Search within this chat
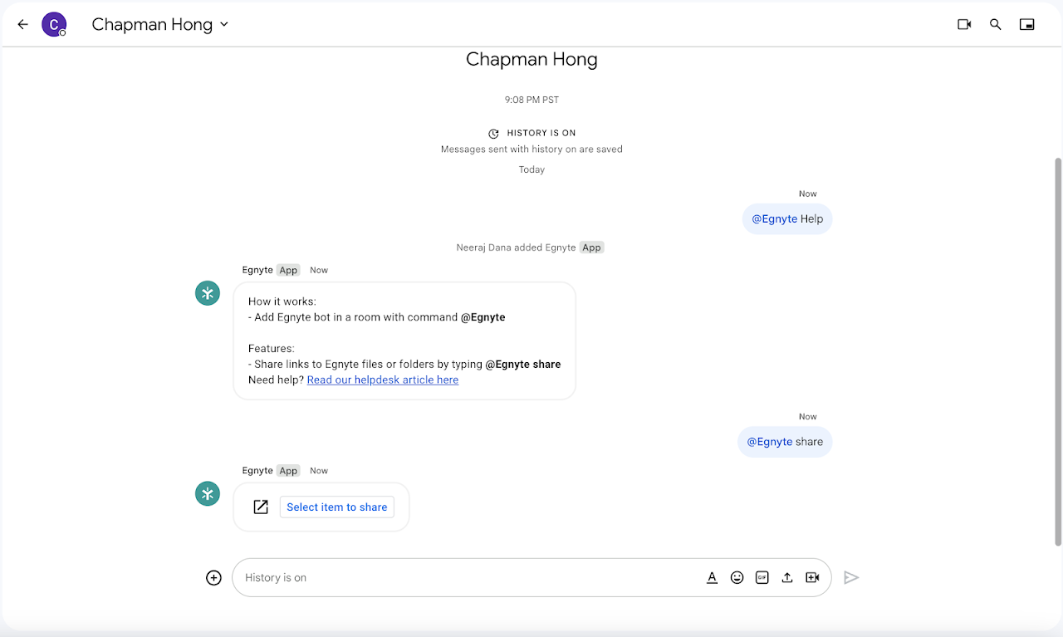This screenshot has width=1063, height=637. [x=996, y=25]
